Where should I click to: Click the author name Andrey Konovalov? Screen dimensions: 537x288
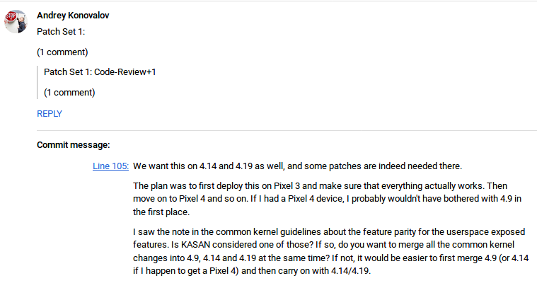click(x=74, y=15)
